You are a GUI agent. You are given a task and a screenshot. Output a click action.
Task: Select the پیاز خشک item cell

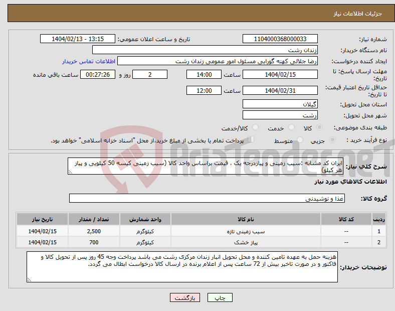pos(246,242)
